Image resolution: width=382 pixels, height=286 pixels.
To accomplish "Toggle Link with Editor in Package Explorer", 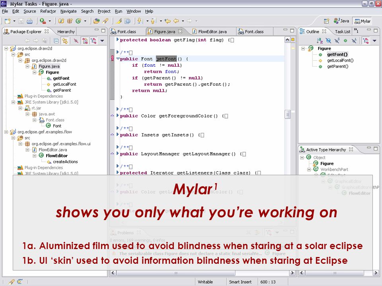I will (x=65, y=41).
